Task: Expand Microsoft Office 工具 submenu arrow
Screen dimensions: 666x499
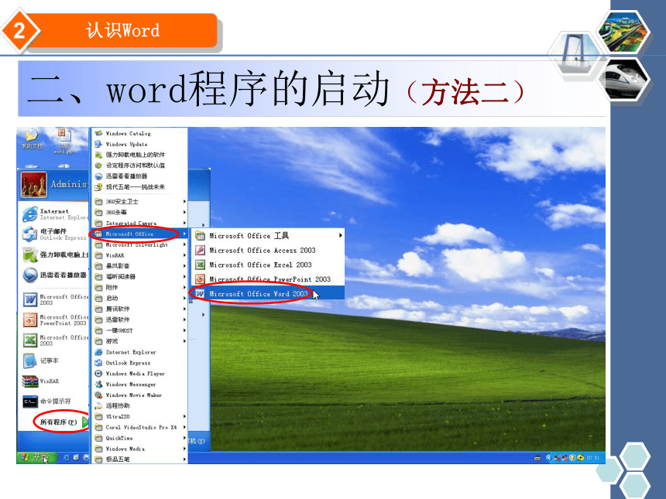Action: (x=340, y=235)
